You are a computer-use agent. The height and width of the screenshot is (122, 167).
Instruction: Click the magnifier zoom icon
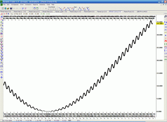(x=165, y=16)
